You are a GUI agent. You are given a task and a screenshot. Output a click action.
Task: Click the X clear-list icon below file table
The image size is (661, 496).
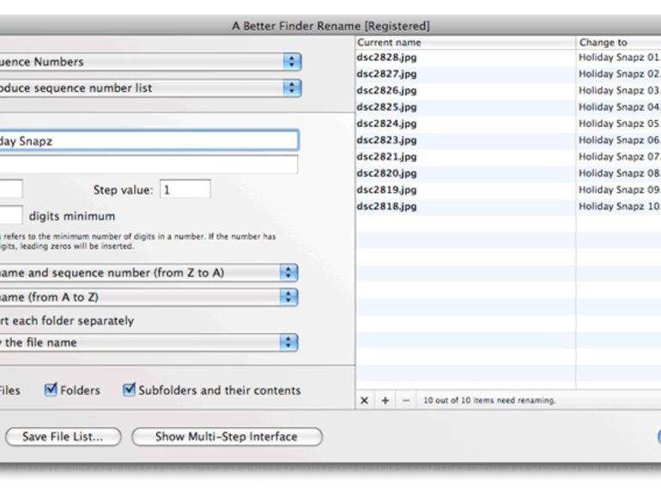[365, 401]
